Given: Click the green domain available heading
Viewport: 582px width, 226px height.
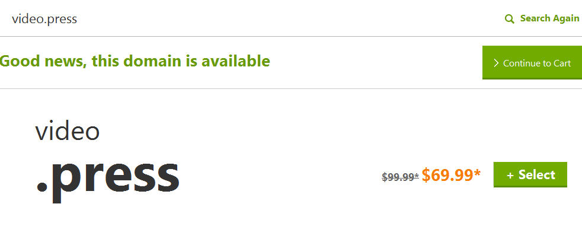Looking at the screenshot, I should [x=135, y=61].
